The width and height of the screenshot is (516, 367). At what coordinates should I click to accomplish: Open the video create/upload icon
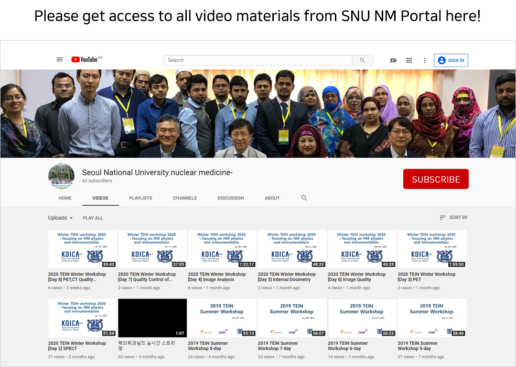(x=393, y=60)
